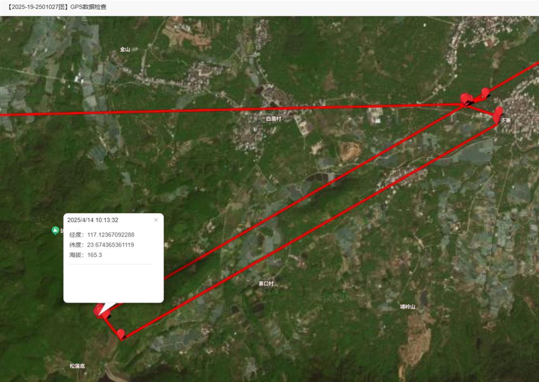Click the 松蒲底 map label
Viewport: 539px width, 382px height.
[77, 366]
